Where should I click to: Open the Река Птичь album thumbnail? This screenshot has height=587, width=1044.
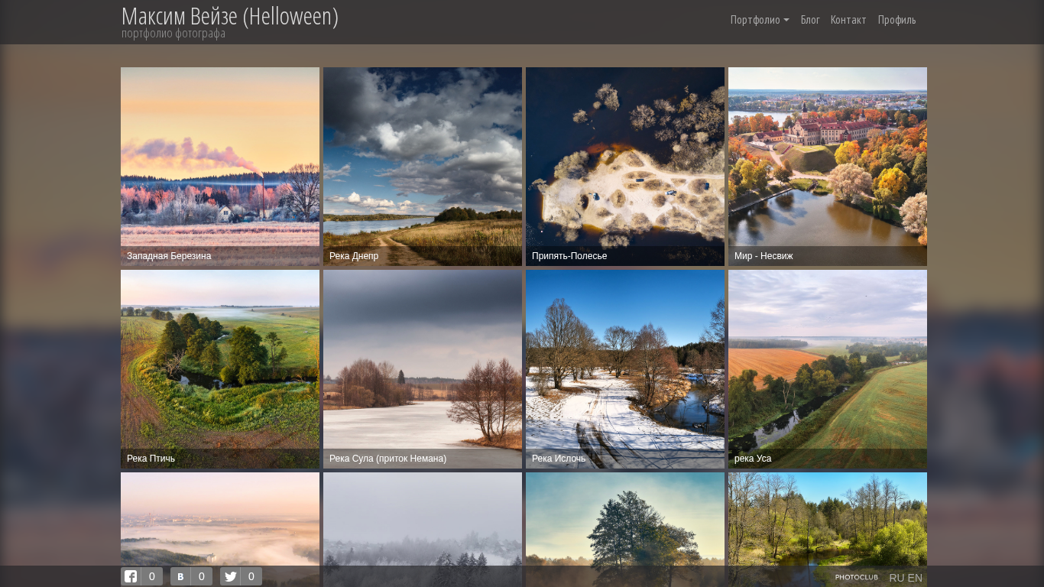[x=220, y=369]
